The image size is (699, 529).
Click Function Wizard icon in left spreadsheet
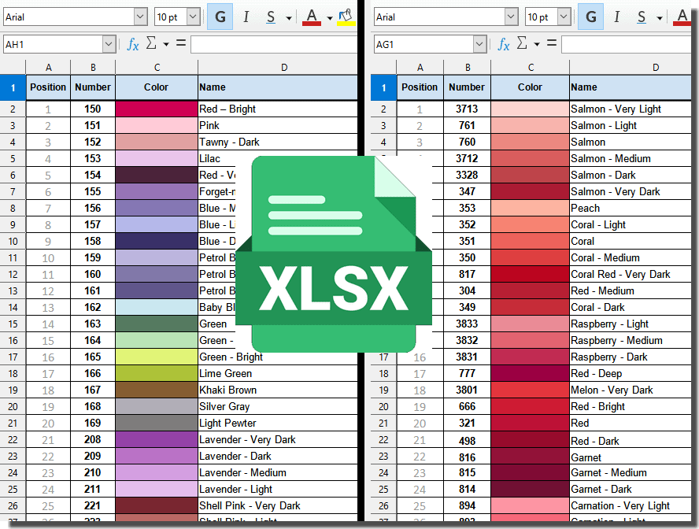point(133,44)
